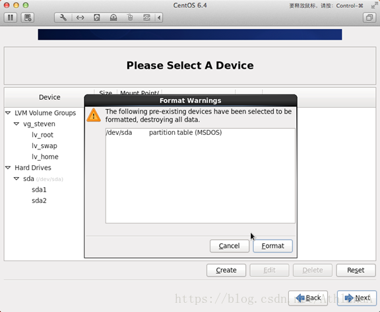
Task: Click the sync/shared folders toolbar icon
Action: pyautogui.click(x=146, y=18)
